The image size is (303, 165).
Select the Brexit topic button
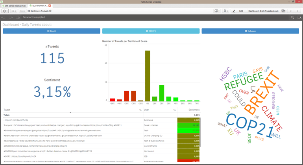pyautogui.click(x=52, y=31)
